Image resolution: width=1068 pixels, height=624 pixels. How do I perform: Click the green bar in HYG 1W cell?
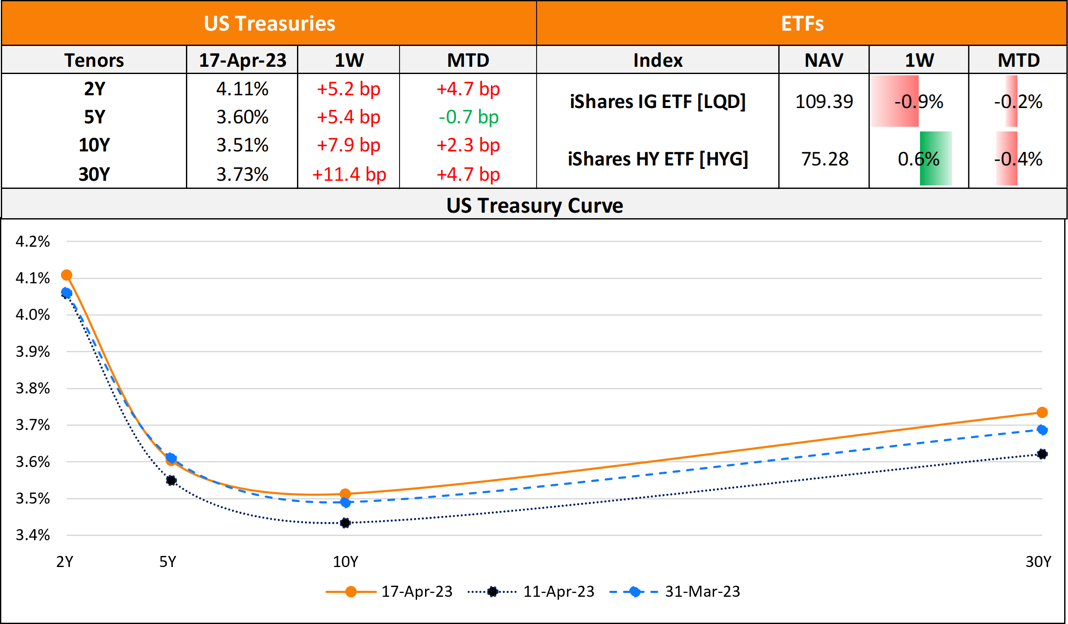click(935, 158)
